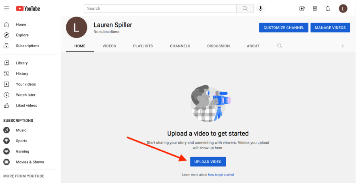Click the Subscriptions icon in sidebar
The image size is (356, 184).
[6, 46]
